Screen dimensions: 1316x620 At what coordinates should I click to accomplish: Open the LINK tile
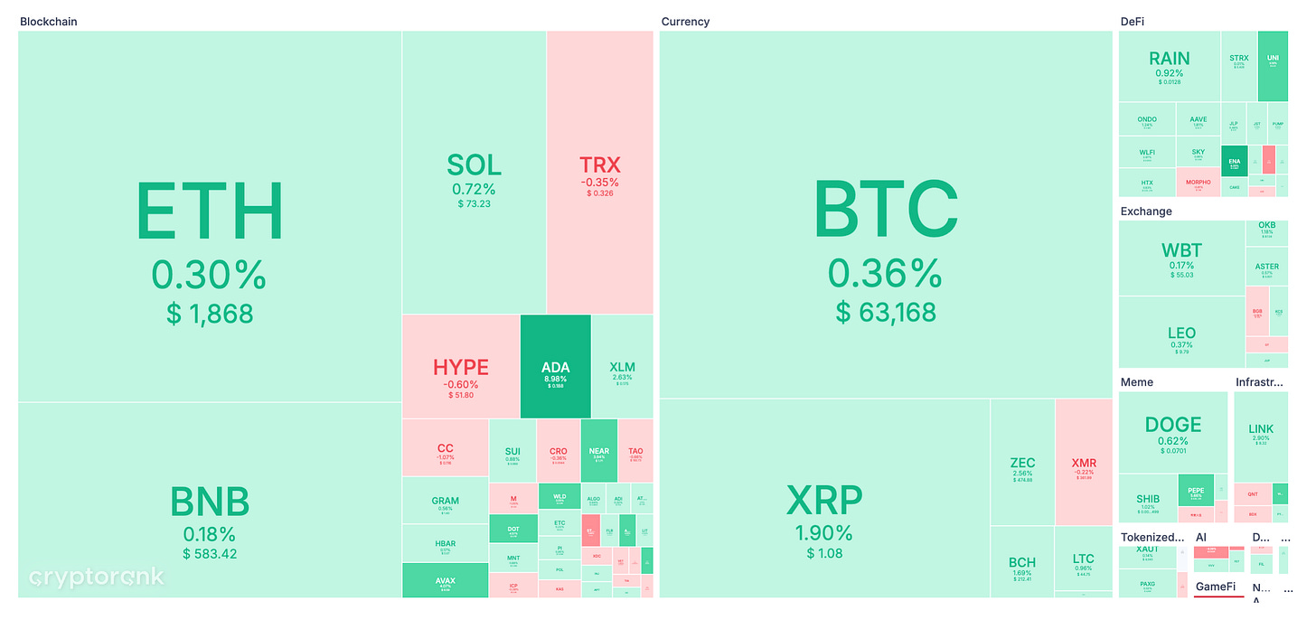click(x=1260, y=437)
